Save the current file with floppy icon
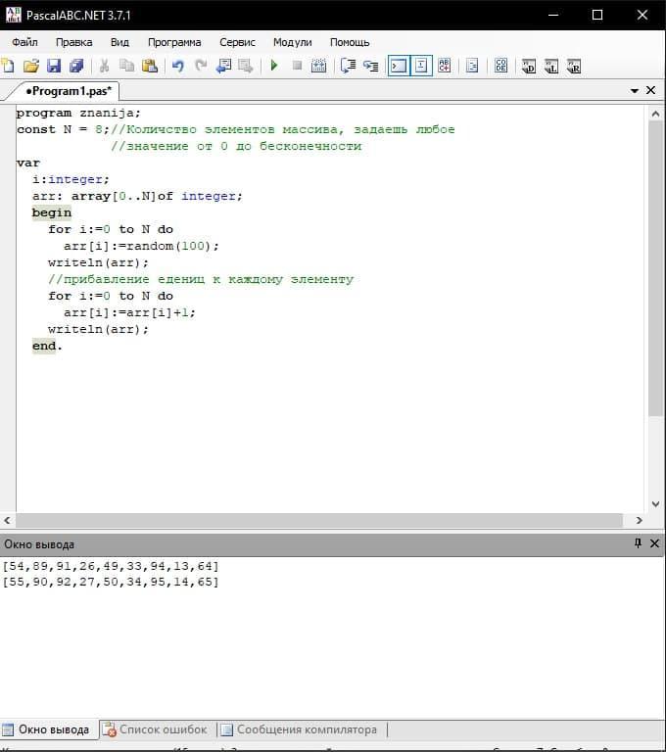This screenshot has width=666, height=752. coord(54,66)
